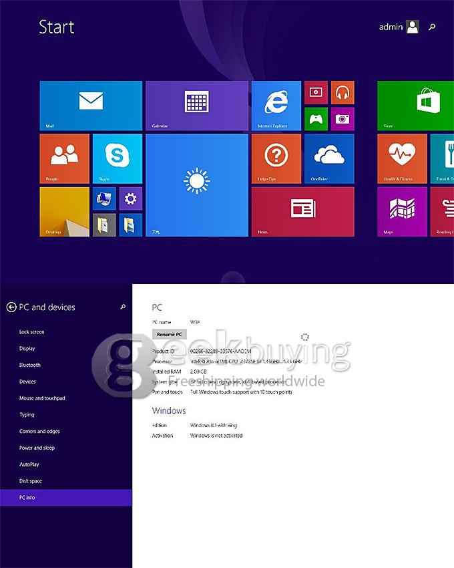Launch the Internet Explorer tile
The image size is (454, 568).
click(x=276, y=106)
